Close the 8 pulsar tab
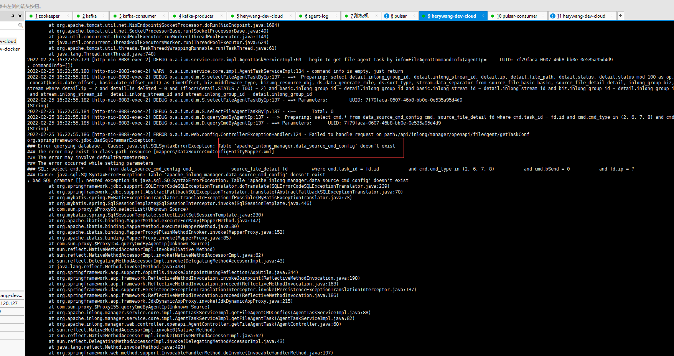This screenshot has width=674, height=356. 414,16
